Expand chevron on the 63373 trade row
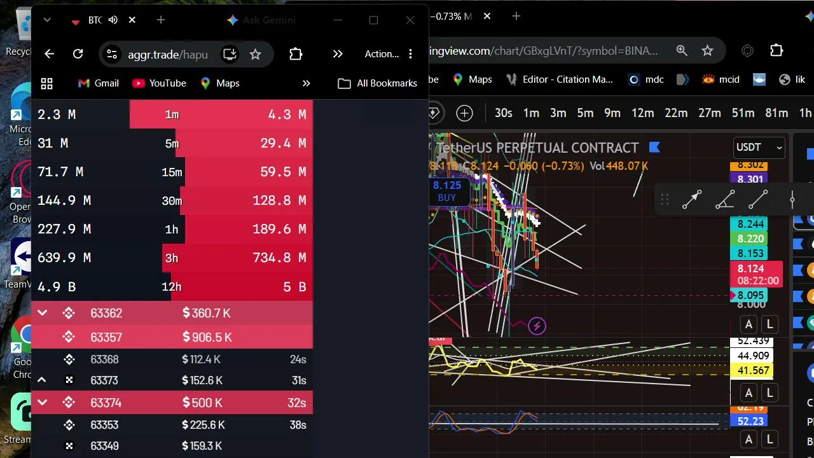814x458 pixels. [42, 380]
